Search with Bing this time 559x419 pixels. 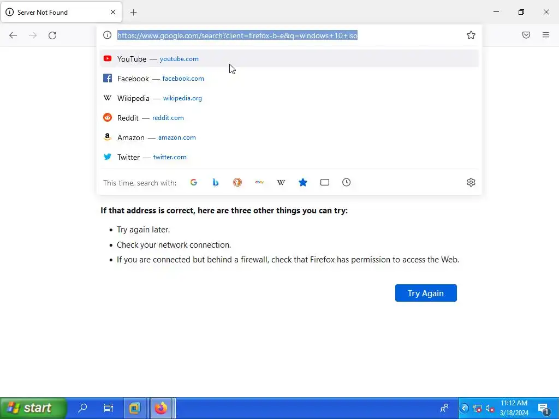coord(215,182)
